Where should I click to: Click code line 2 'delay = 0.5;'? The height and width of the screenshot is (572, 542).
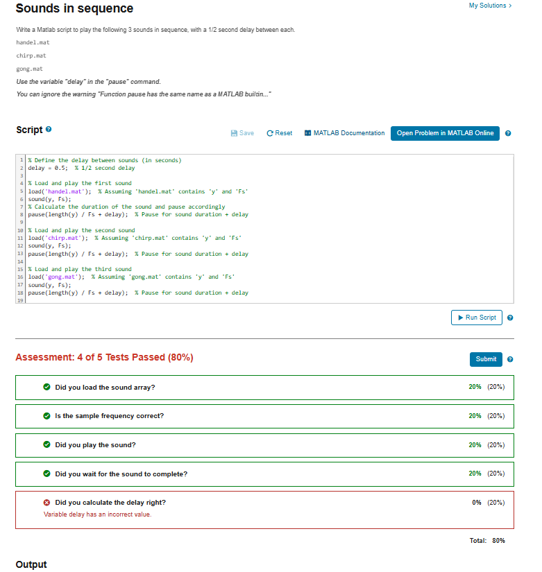click(x=81, y=168)
